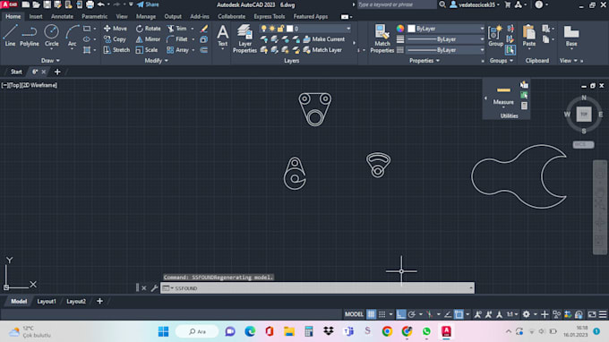Click Match Layer button

pyautogui.click(x=322, y=50)
